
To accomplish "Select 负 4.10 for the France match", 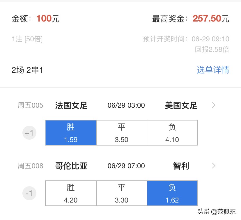I will [x=172, y=133].
